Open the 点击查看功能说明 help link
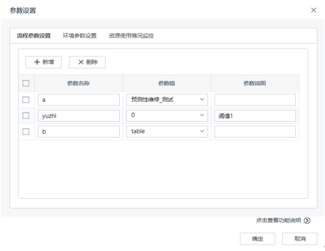 (278, 220)
